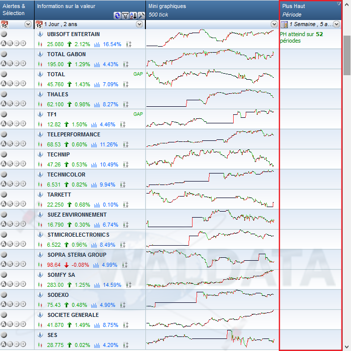
Task: Open the 1 Semaine period dropdown
Action: point(336,24)
